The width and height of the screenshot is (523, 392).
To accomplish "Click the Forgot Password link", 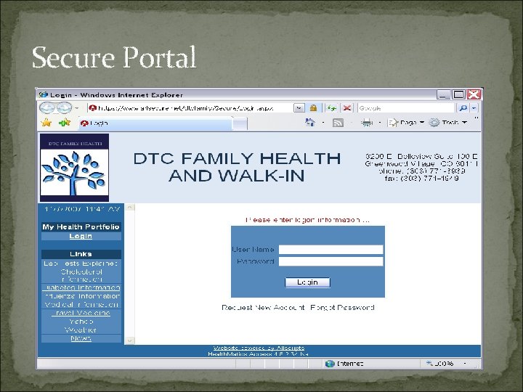I will pyautogui.click(x=343, y=307).
